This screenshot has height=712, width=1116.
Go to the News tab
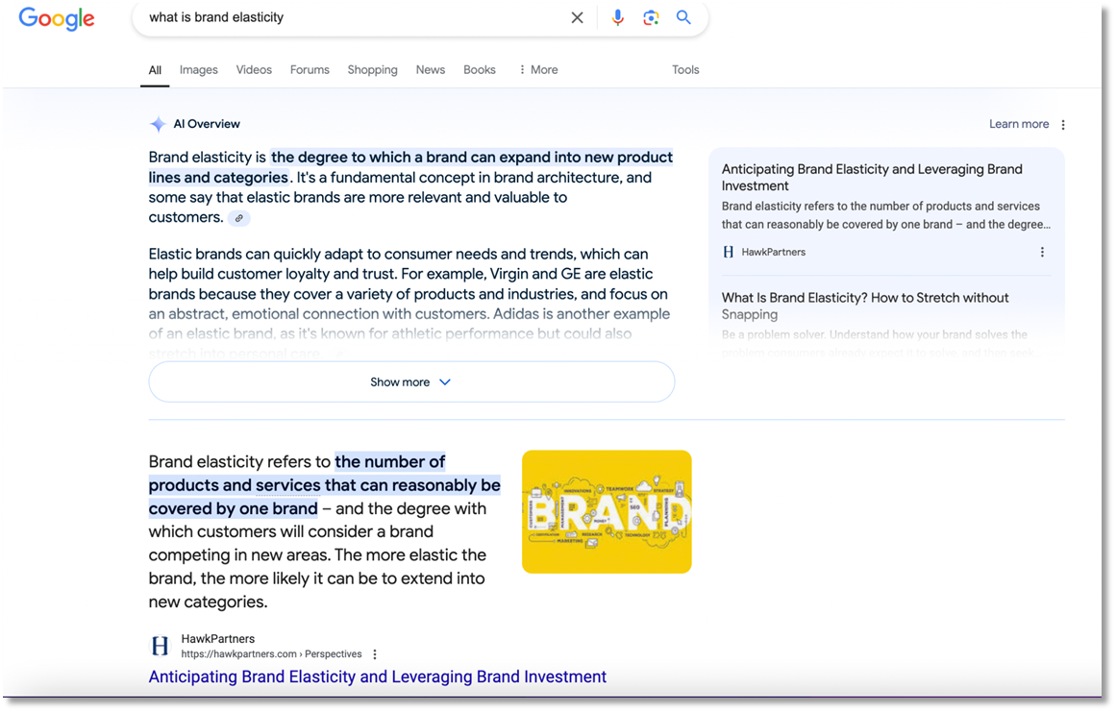(x=431, y=70)
